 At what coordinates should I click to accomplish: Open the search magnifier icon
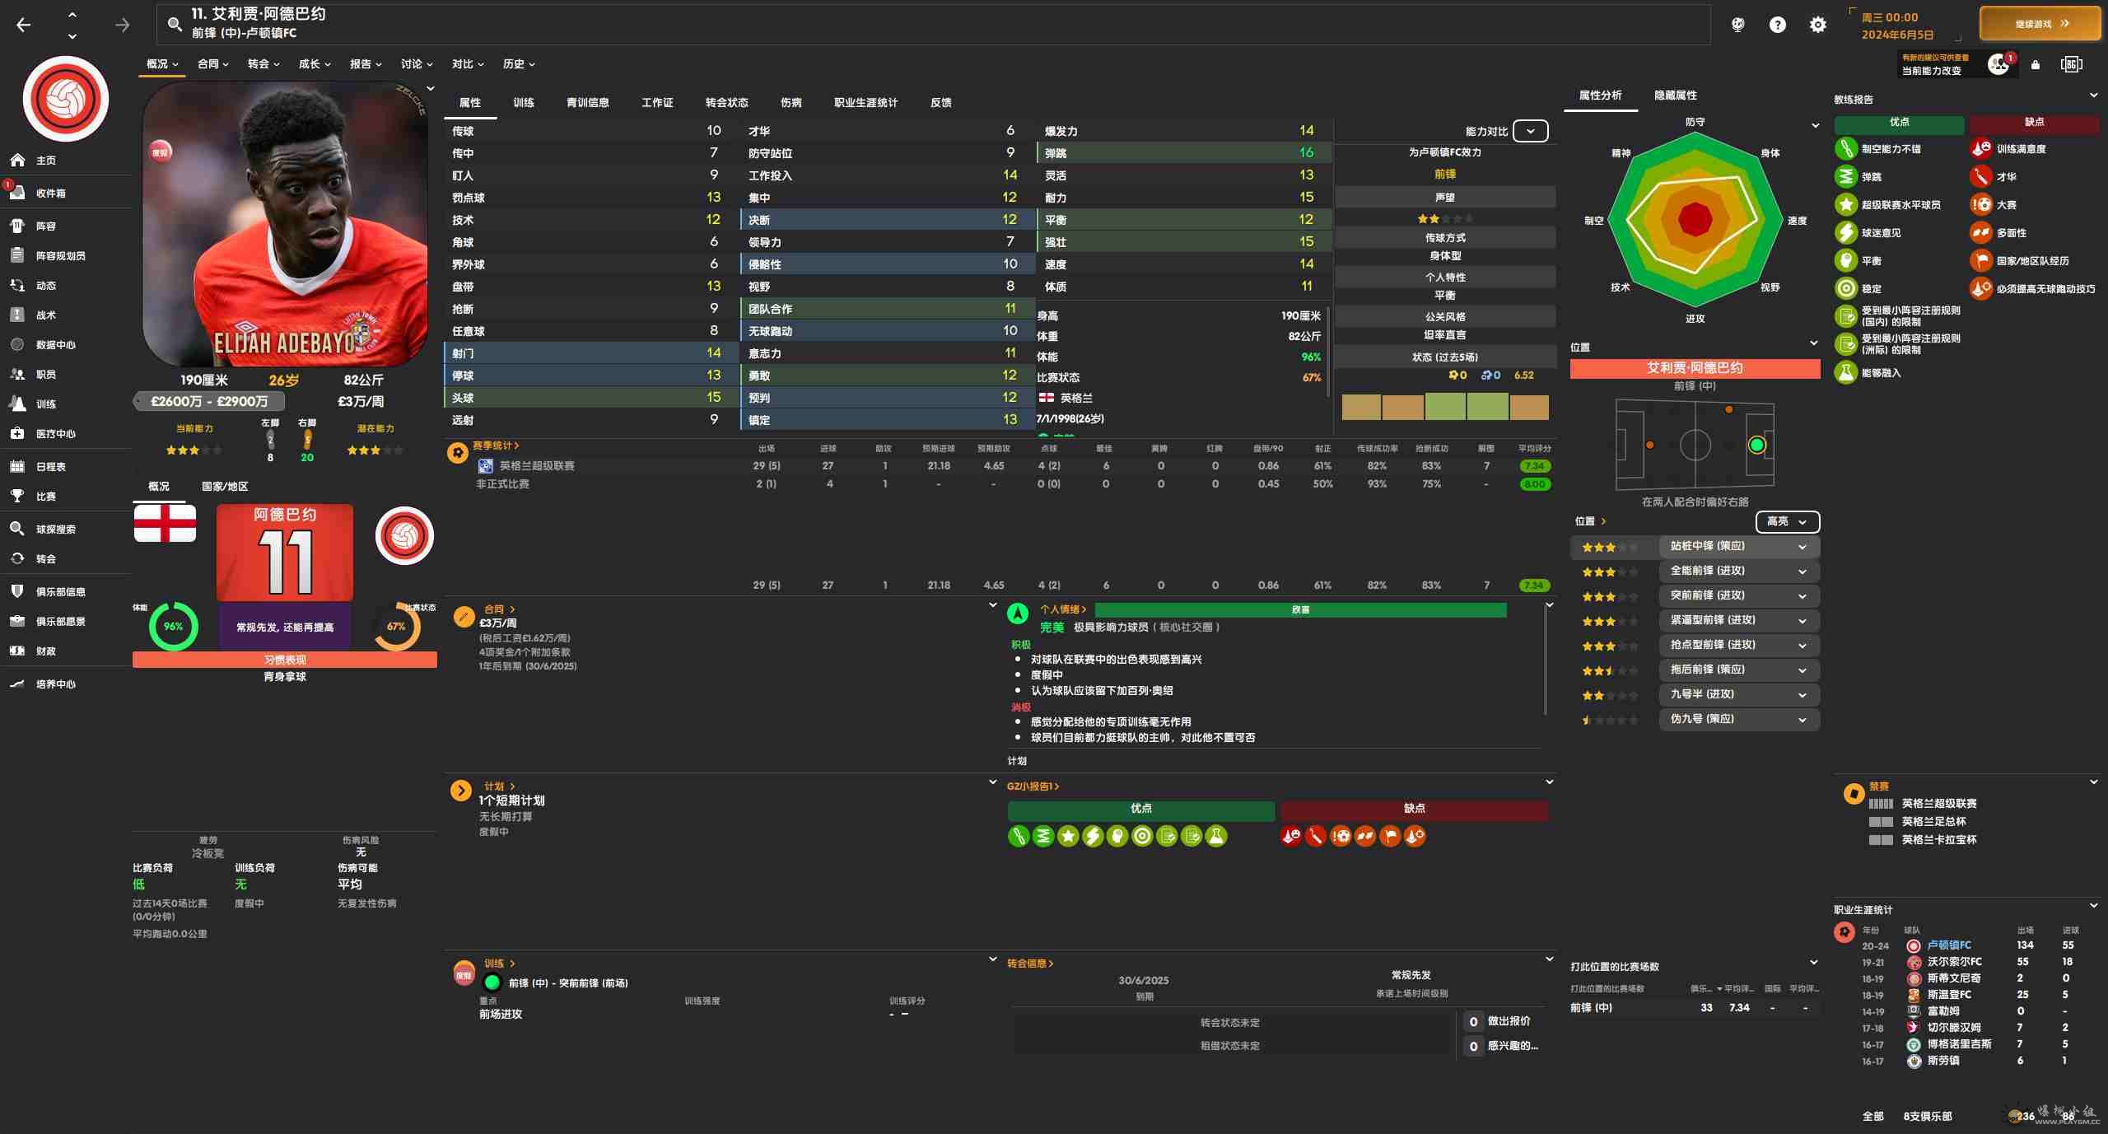click(175, 24)
